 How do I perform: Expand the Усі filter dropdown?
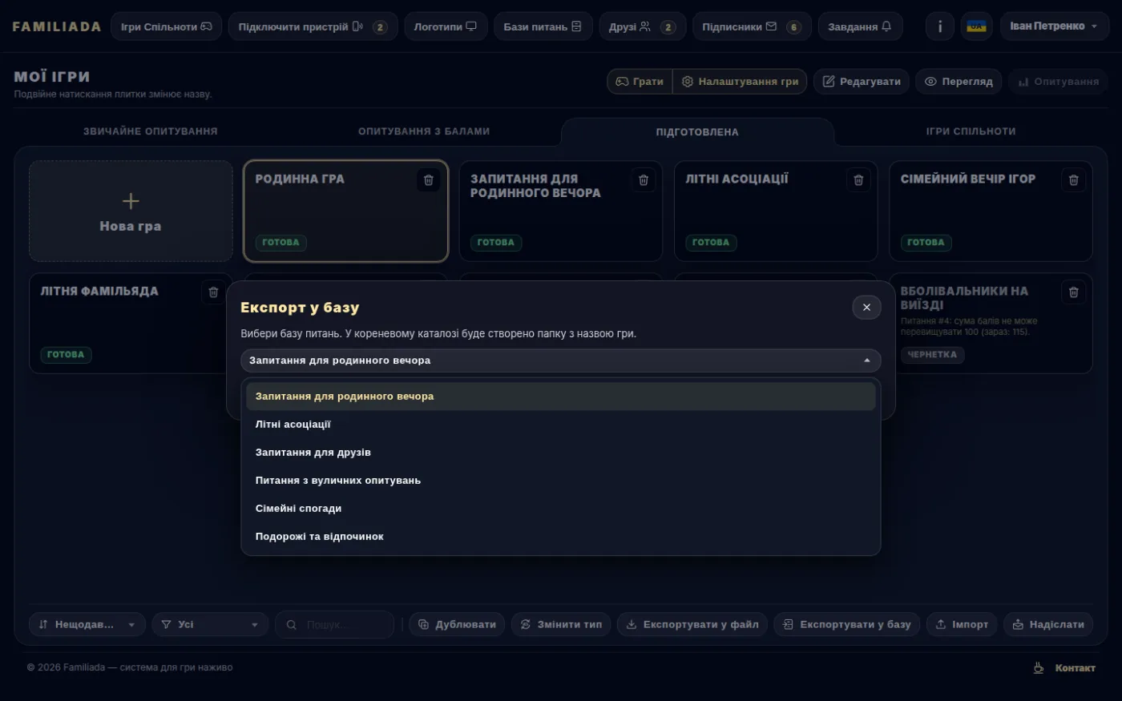tap(210, 625)
